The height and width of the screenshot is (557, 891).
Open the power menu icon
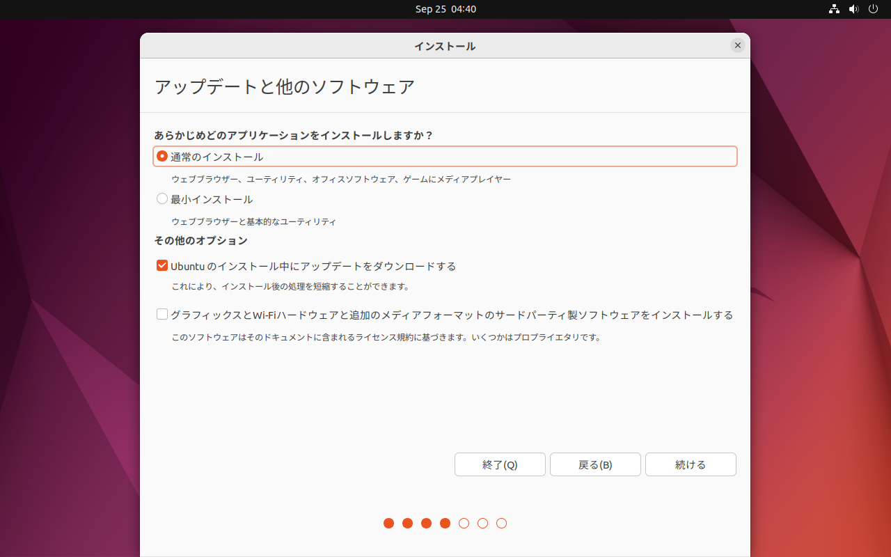pos(874,9)
